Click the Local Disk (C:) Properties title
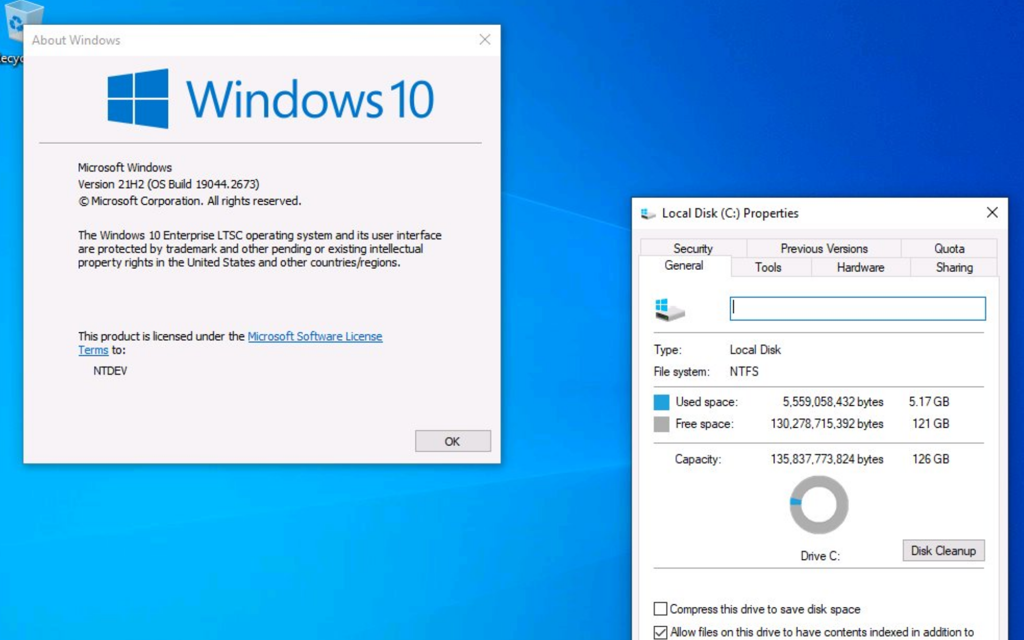This screenshot has height=640, width=1024. tap(730, 213)
